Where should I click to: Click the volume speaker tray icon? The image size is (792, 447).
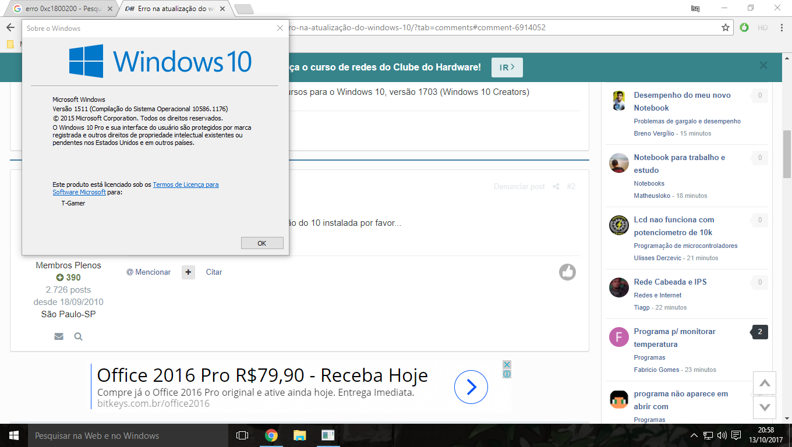tap(722, 435)
